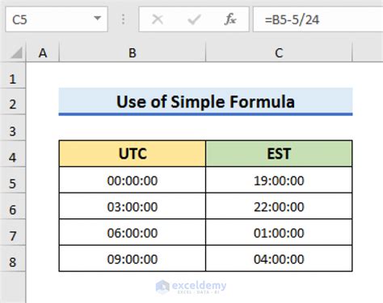Select column A header

tap(43, 52)
